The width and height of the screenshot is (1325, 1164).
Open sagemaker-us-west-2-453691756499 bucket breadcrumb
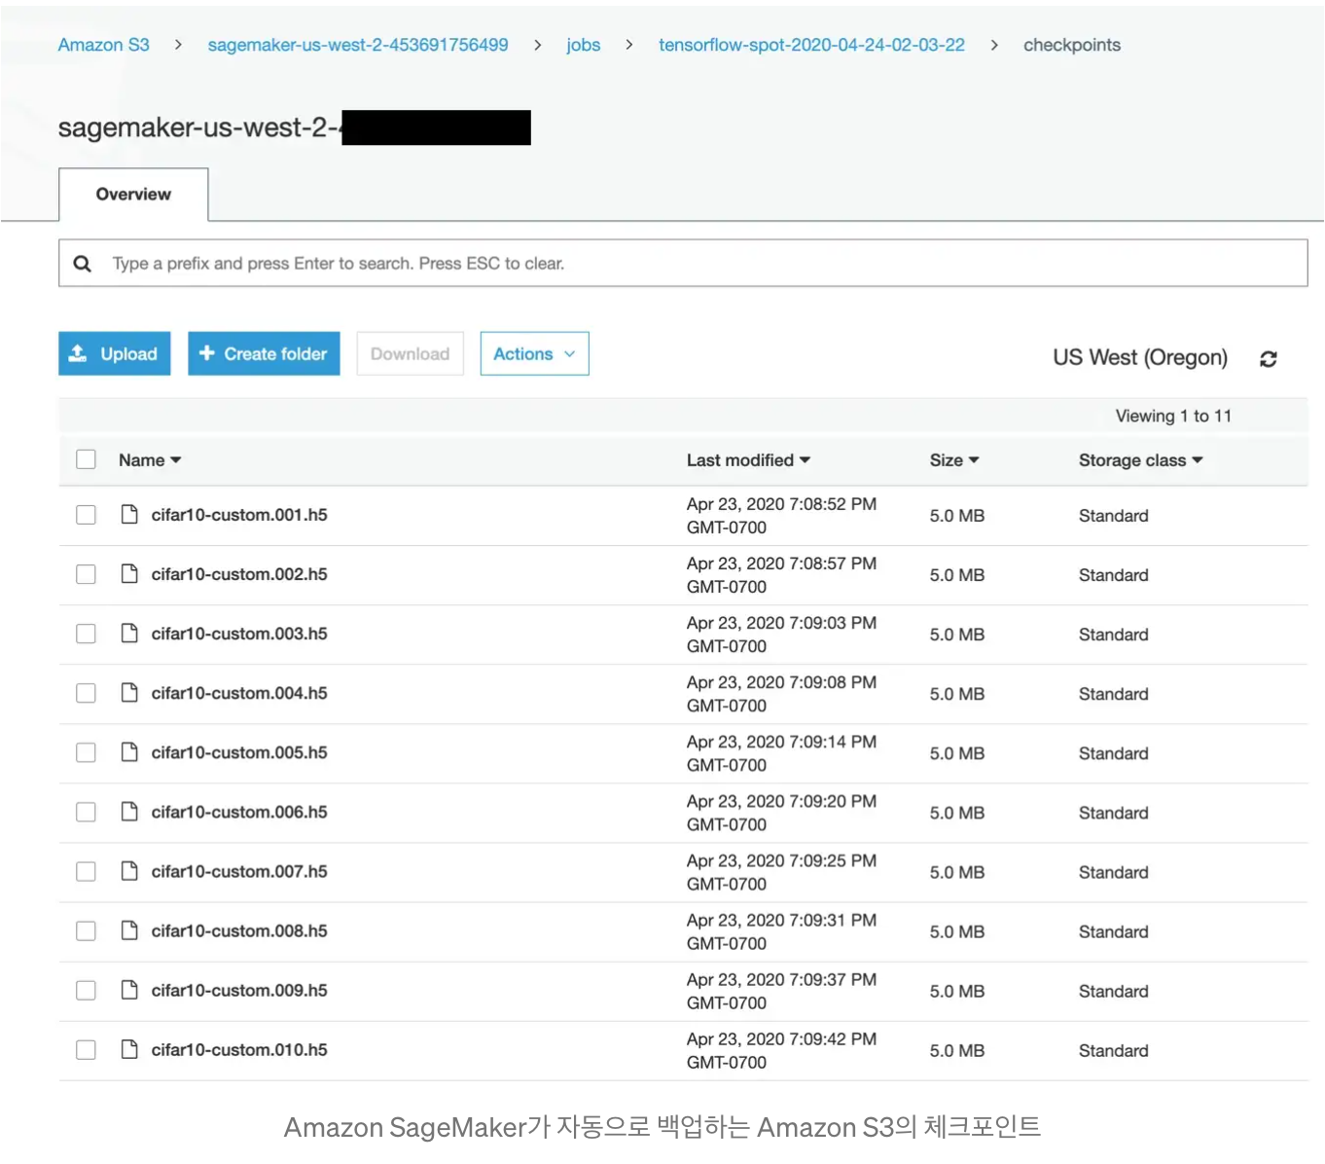coord(358,45)
